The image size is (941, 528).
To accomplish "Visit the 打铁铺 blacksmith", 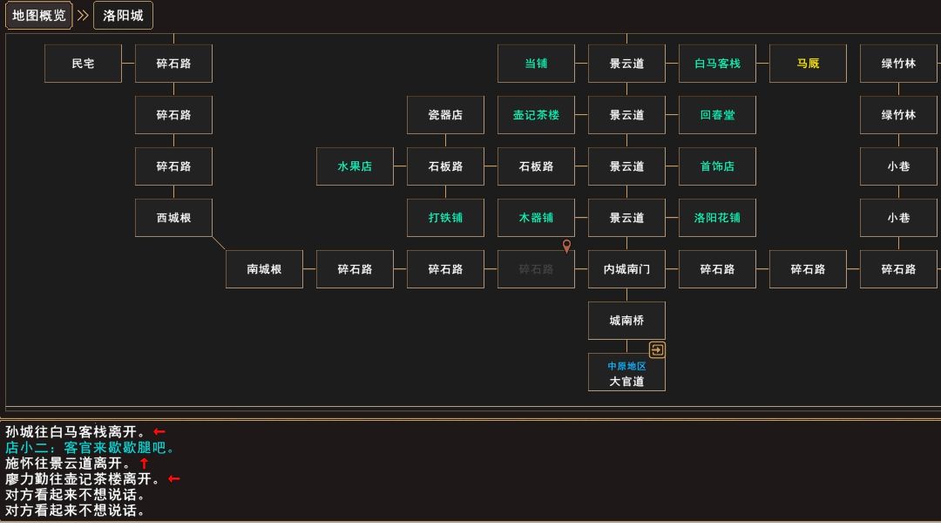I will (445, 217).
